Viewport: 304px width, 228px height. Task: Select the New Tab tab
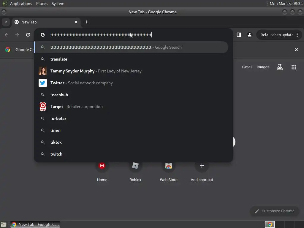[x=46, y=22]
